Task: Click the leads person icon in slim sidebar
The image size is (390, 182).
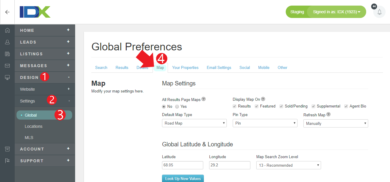Action: (7, 42)
